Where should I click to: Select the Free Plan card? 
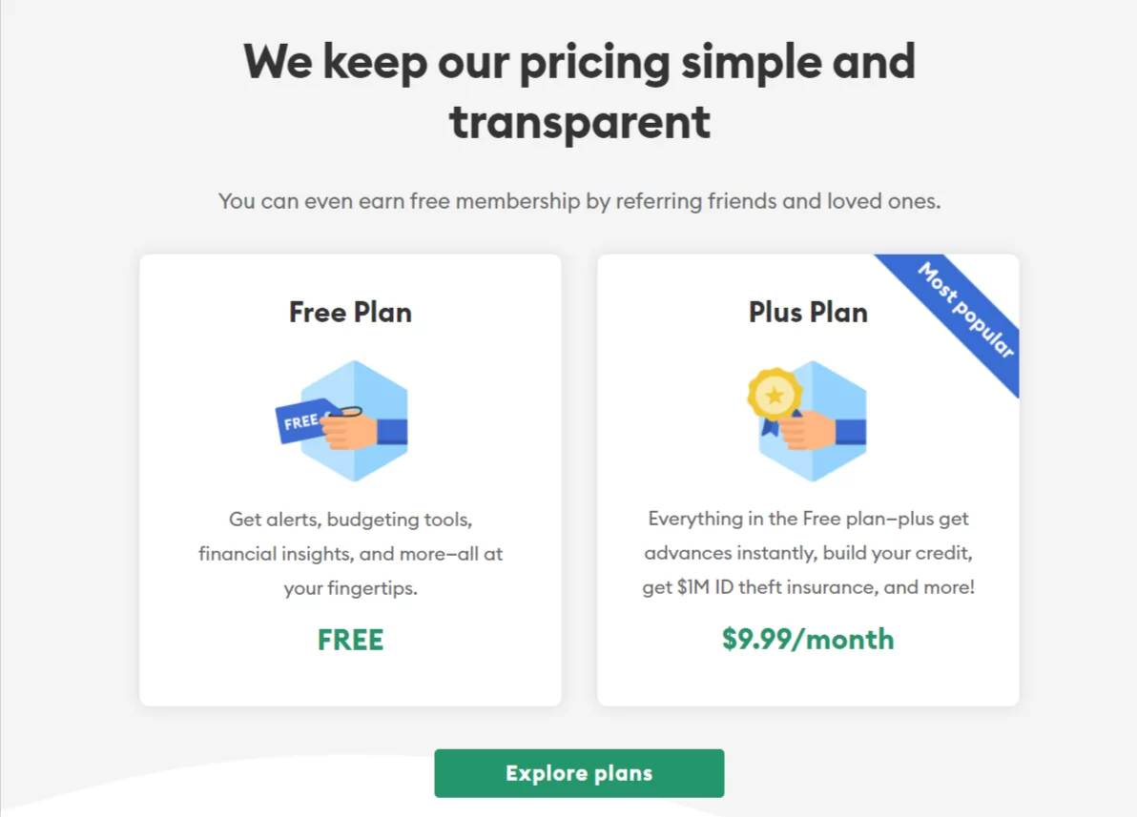click(x=350, y=480)
